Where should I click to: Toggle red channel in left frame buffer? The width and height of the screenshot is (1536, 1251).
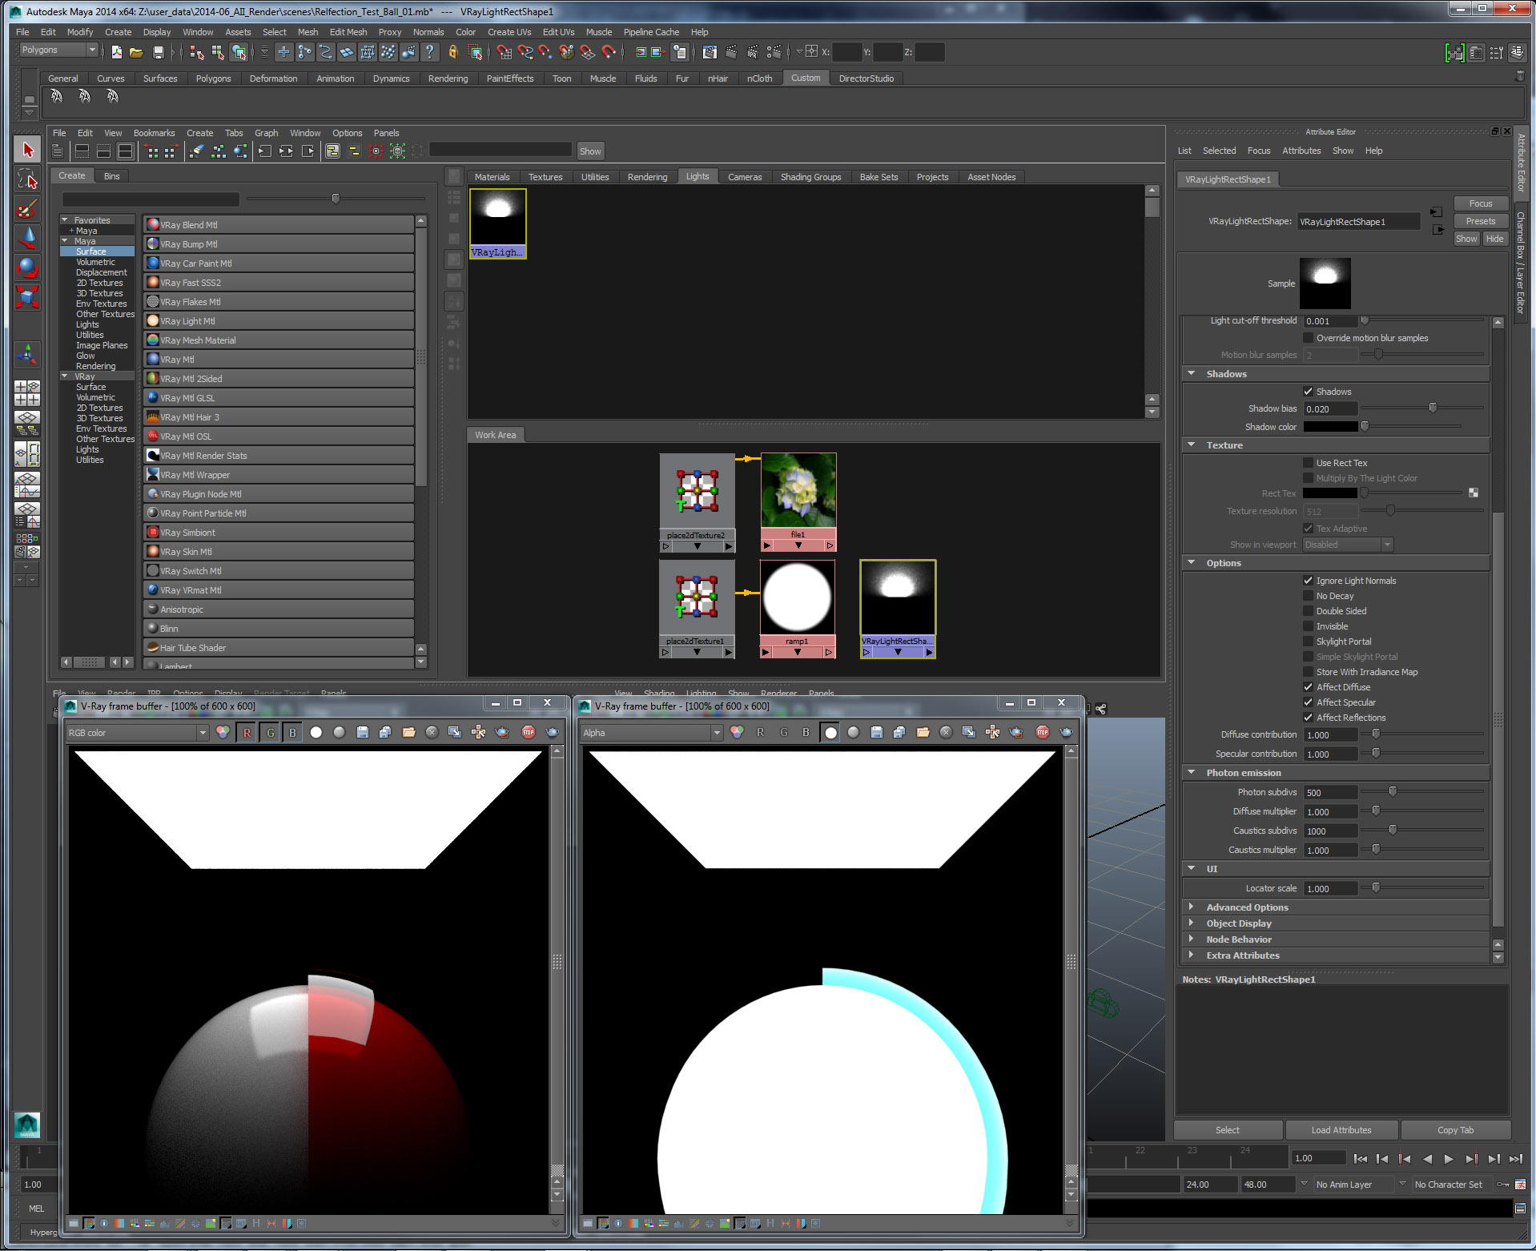click(x=247, y=732)
